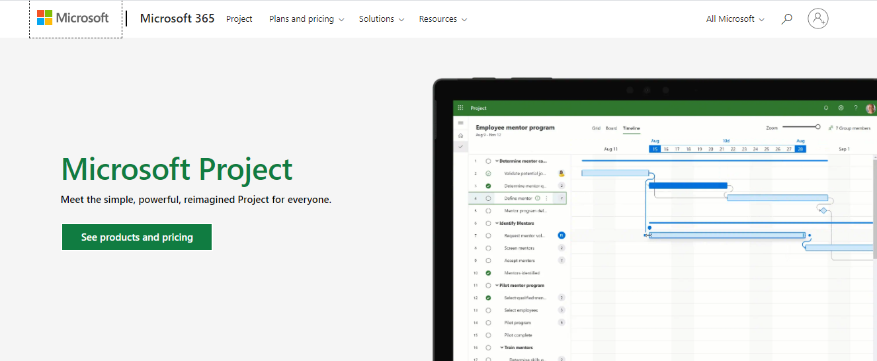Click the sign-in account avatar icon

(818, 19)
